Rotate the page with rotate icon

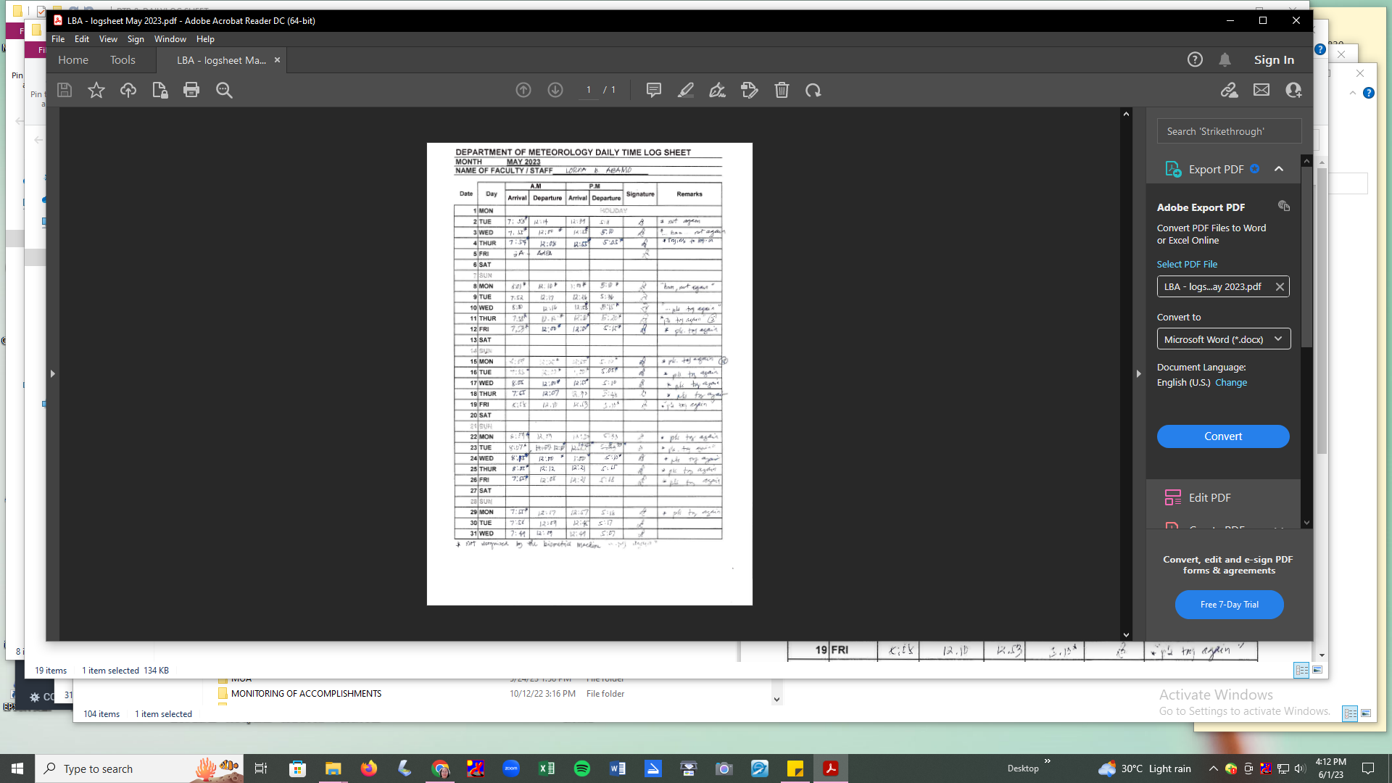(x=813, y=90)
